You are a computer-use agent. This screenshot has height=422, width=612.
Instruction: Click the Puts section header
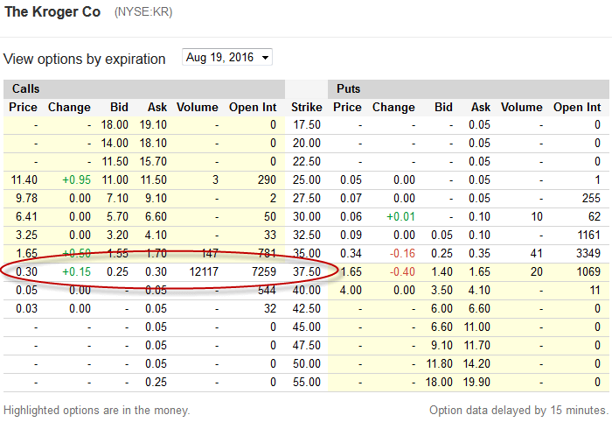[x=348, y=88]
